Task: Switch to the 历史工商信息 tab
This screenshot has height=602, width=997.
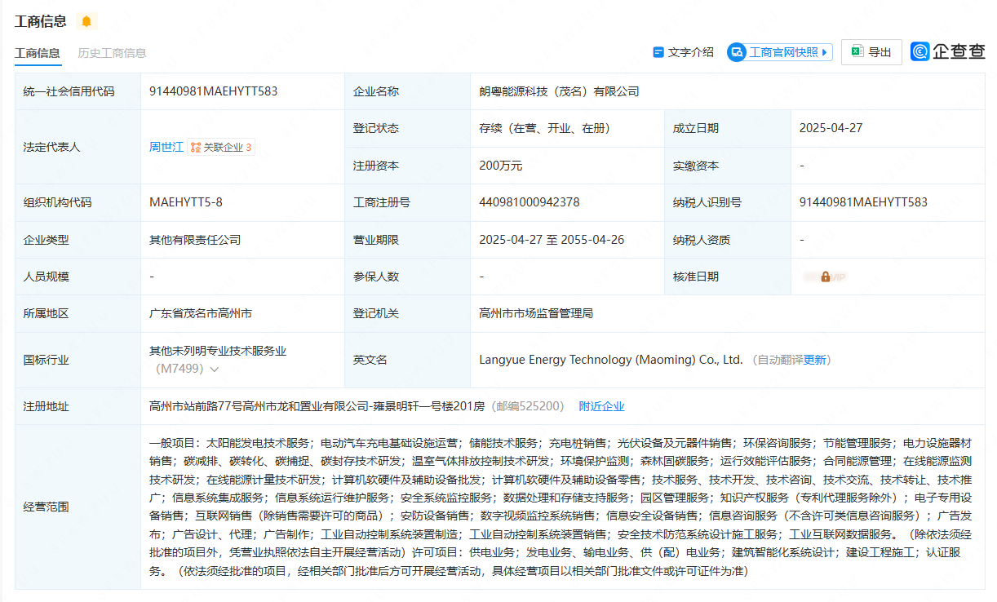Action: pyautogui.click(x=112, y=53)
